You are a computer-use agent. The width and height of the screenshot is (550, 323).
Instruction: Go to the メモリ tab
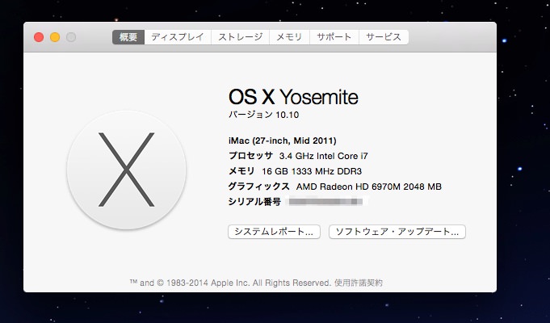(289, 37)
